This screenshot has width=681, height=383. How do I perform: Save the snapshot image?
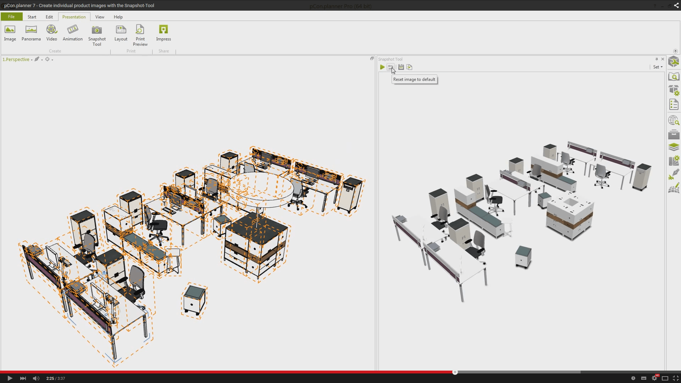click(x=401, y=67)
